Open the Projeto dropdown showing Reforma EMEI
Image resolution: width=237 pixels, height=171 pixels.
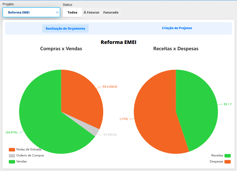click(x=31, y=12)
